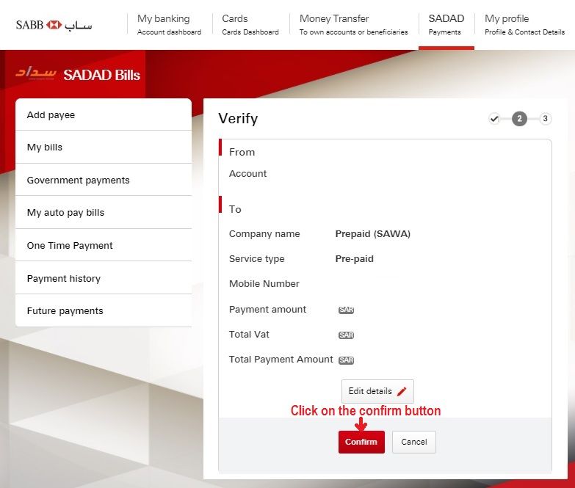View Payment history
575x488 pixels.
(x=104, y=278)
